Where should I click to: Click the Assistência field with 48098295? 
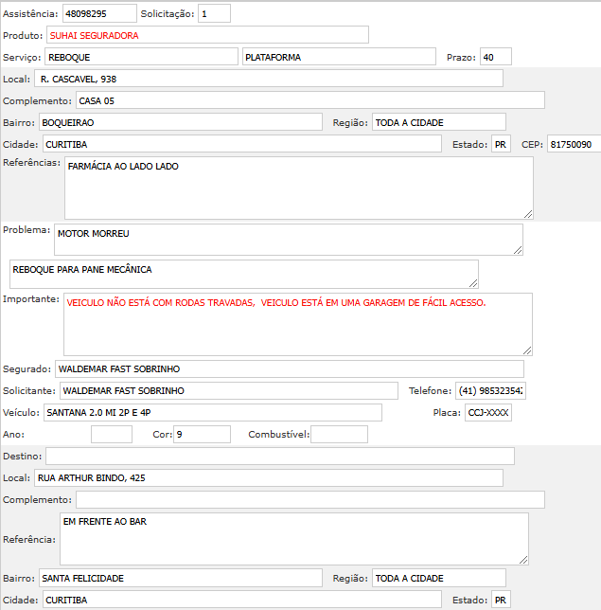[99, 13]
